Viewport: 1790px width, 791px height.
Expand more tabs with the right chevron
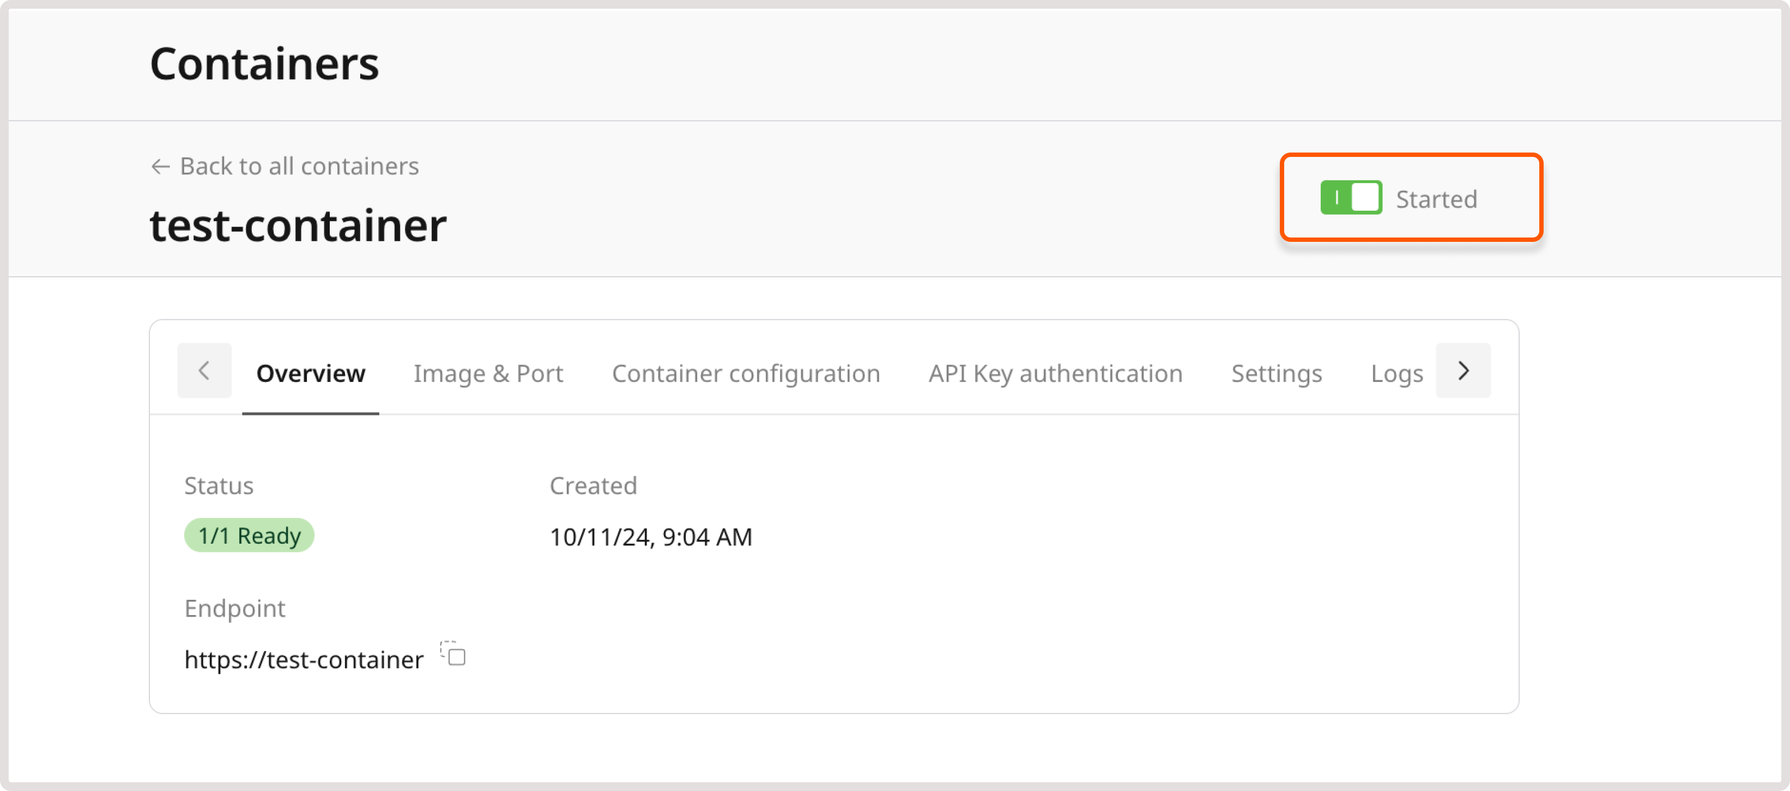pyautogui.click(x=1464, y=371)
